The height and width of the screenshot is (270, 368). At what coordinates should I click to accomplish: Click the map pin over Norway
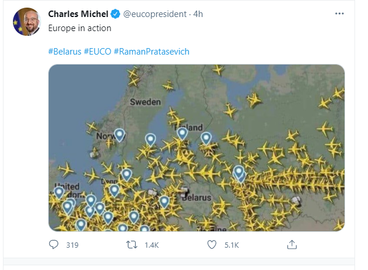(120, 135)
